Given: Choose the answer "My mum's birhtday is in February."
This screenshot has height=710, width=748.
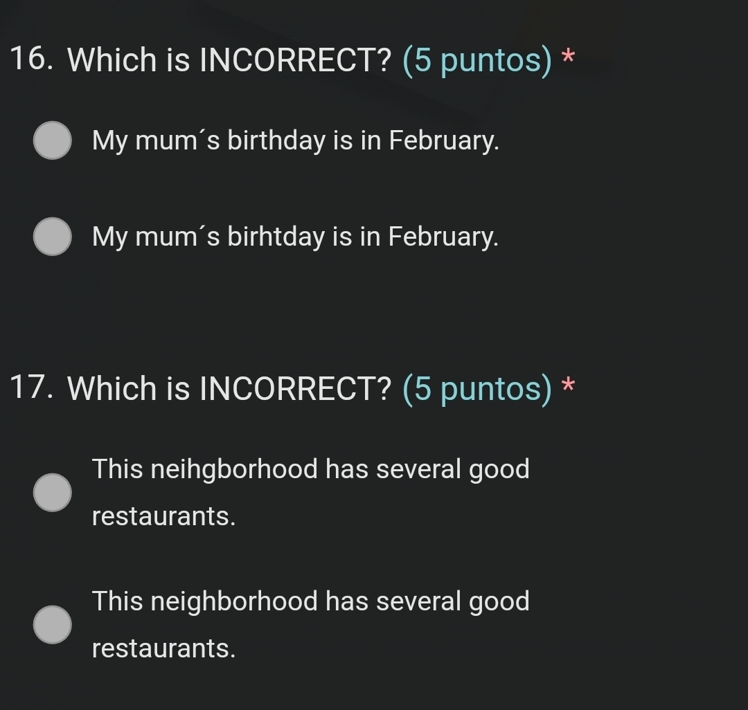Looking at the screenshot, I should tap(52, 236).
